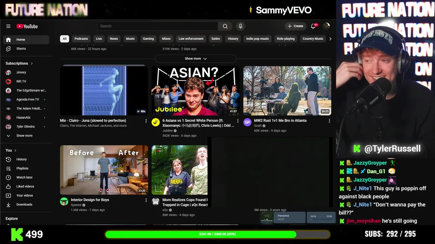This screenshot has width=435, height=244.
Task: Start voice search with microphone icon
Action: [241, 26]
